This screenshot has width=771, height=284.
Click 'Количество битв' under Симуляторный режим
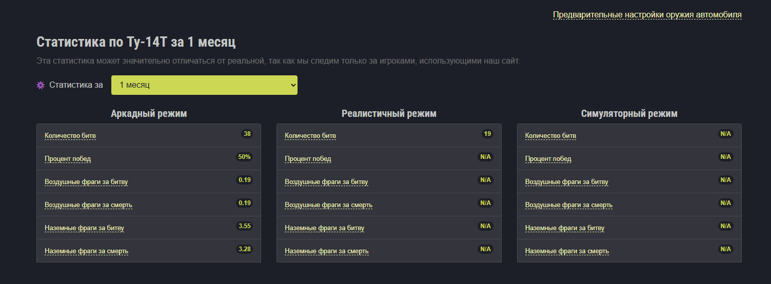pos(550,136)
